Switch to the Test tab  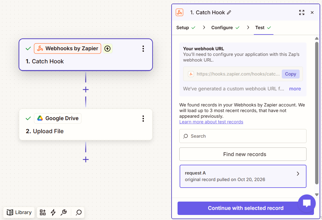263,28
